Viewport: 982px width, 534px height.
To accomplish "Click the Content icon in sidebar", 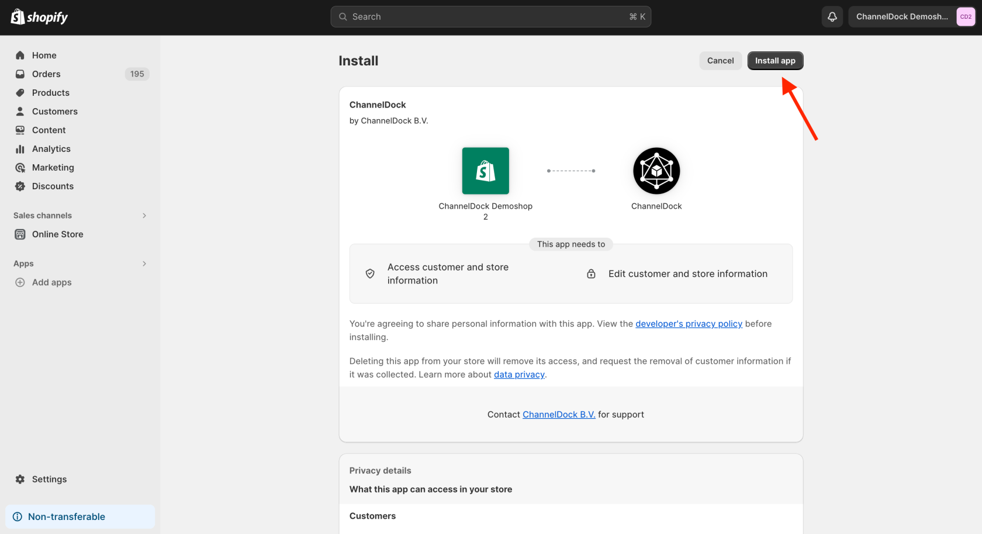I will tap(20, 130).
